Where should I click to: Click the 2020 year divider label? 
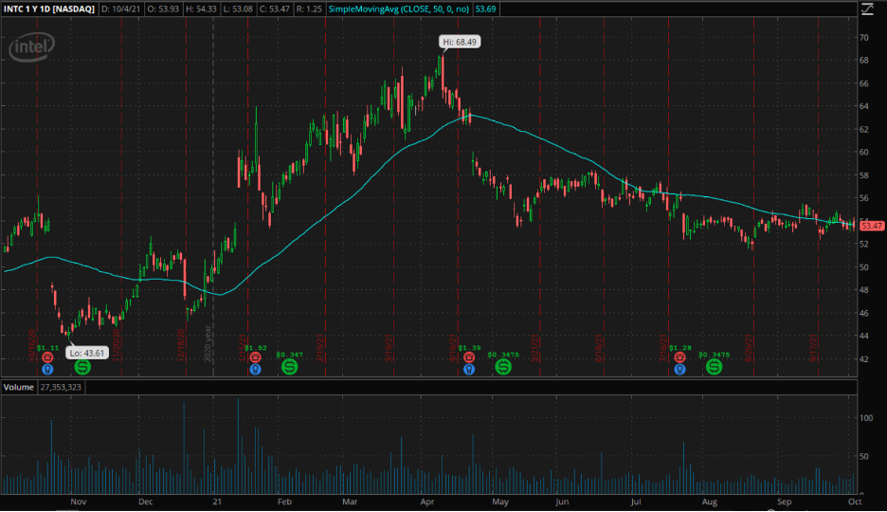[x=208, y=343]
